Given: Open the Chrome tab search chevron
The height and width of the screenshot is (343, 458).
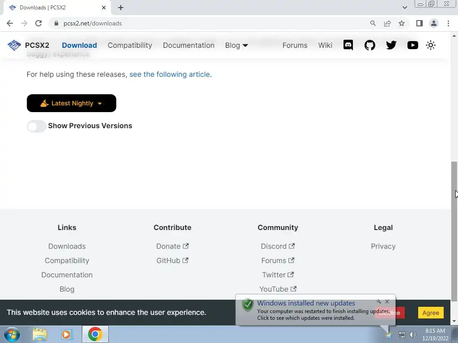Looking at the screenshot, I should pos(404,8).
